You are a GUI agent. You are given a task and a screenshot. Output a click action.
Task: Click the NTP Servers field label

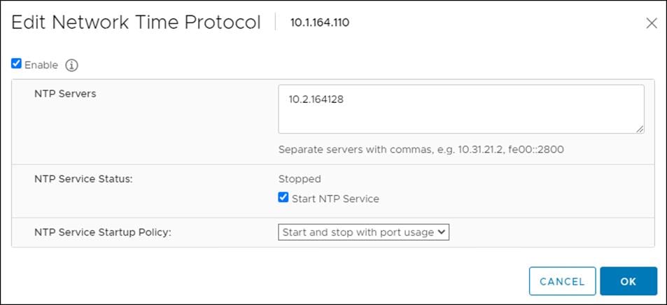(x=65, y=94)
